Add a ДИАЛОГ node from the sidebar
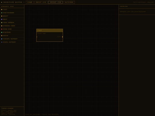This screenshot has width=155, height=116. [x=12, y=16]
